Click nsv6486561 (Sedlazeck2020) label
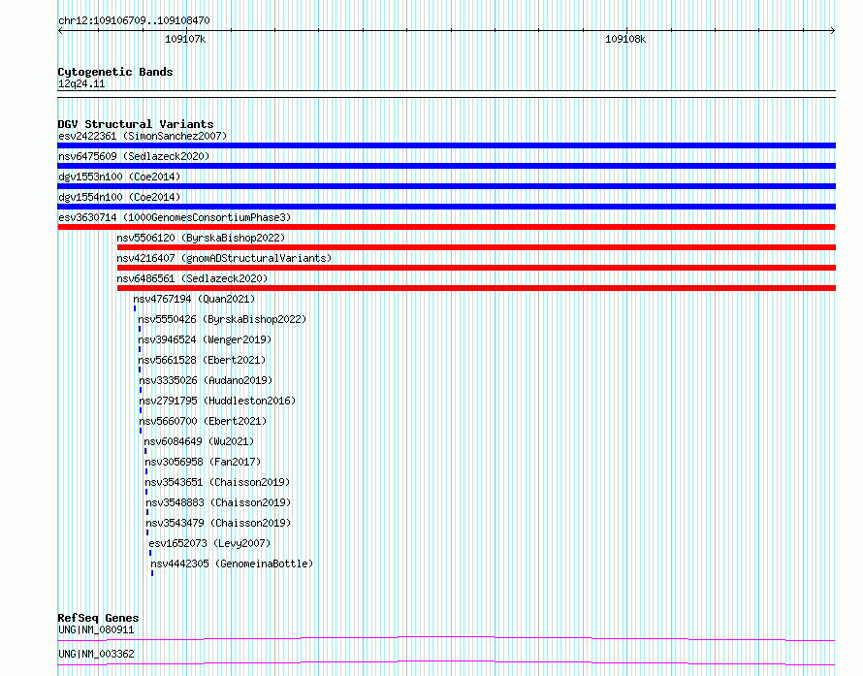 192,278
